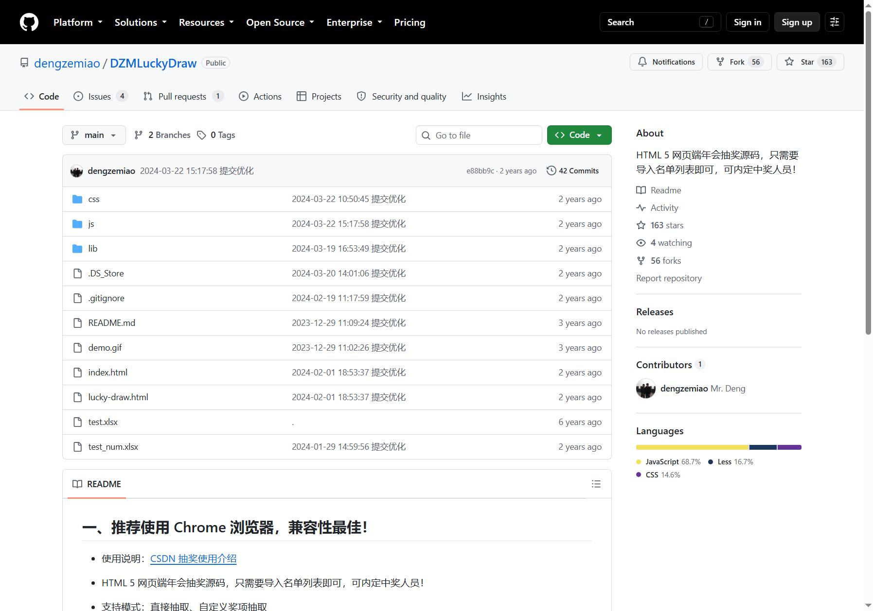Screen dimensions: 873x611
Task: Open the main branch selector dropdown
Action: 94,135
